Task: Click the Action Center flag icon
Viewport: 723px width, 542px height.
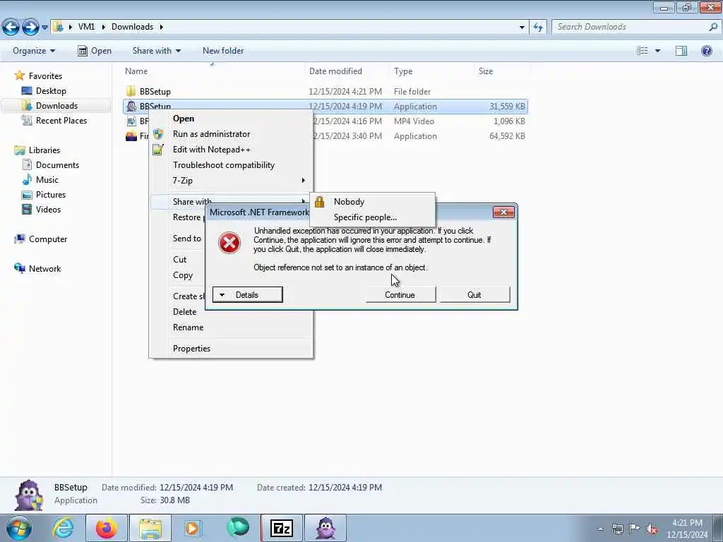Action: click(x=635, y=529)
